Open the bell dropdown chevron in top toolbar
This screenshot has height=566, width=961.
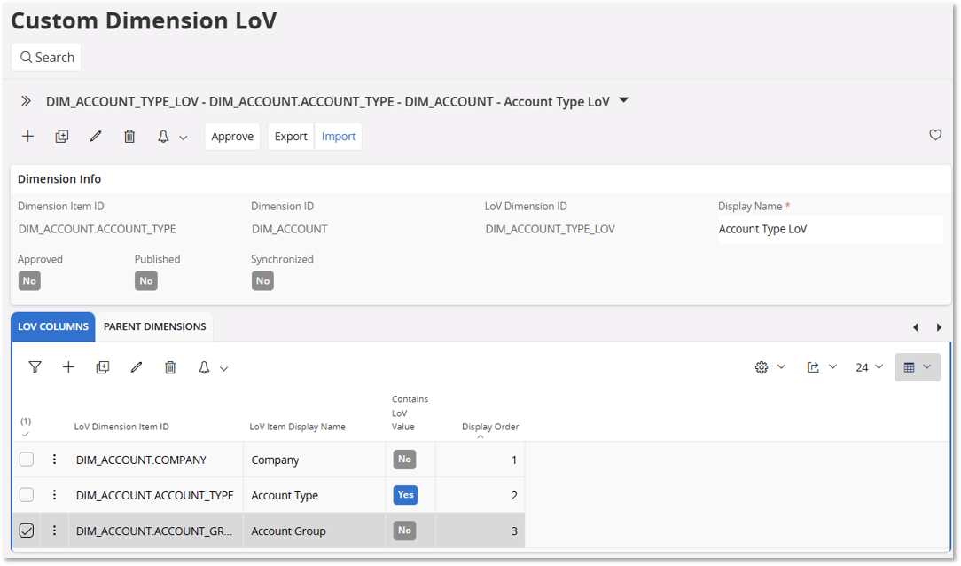[184, 138]
